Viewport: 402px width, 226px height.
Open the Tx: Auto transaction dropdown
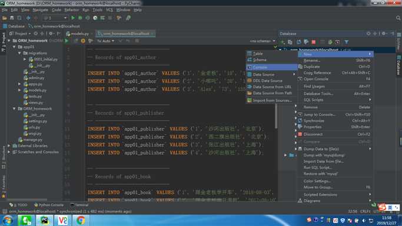(x=105, y=41)
